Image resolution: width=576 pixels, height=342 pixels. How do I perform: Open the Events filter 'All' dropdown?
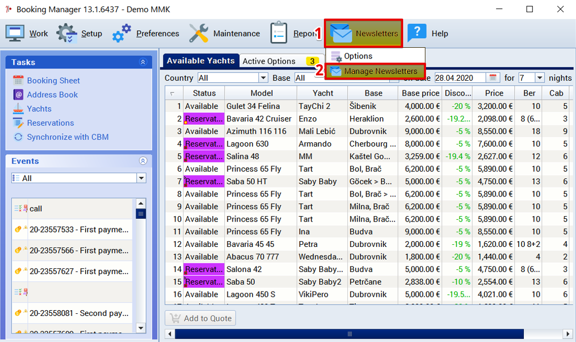click(141, 178)
